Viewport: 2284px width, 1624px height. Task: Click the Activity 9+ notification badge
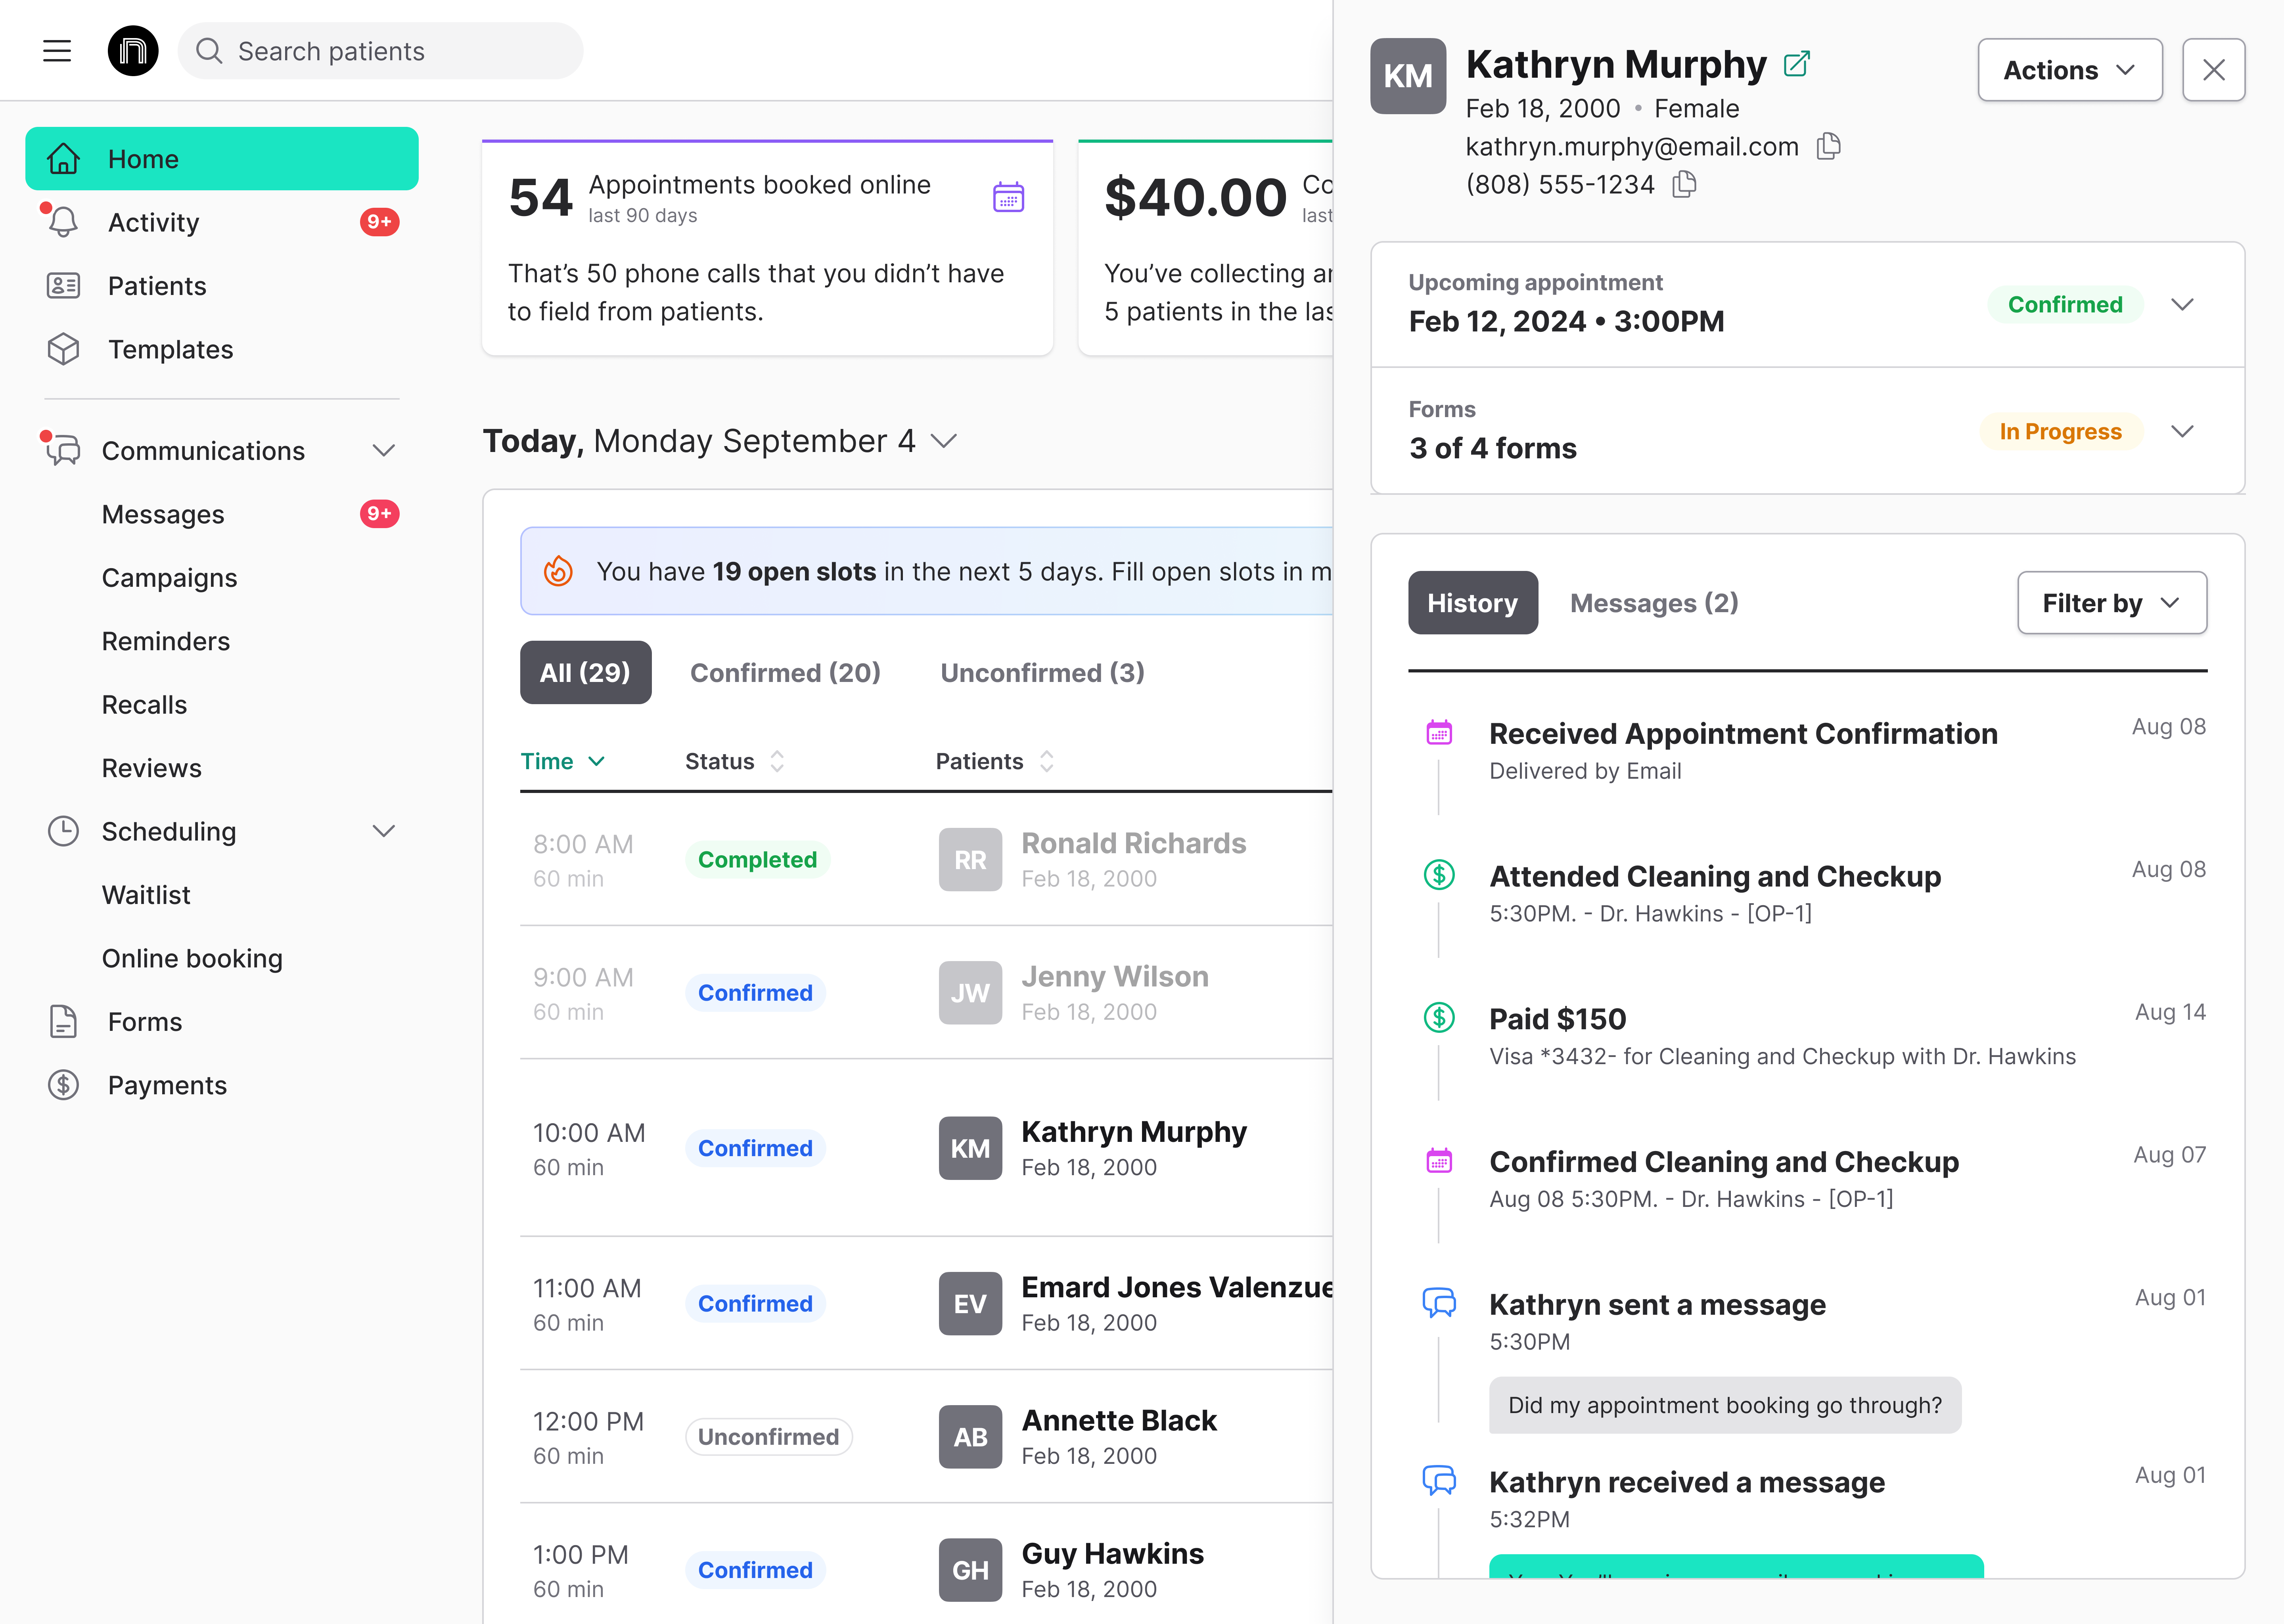(379, 222)
